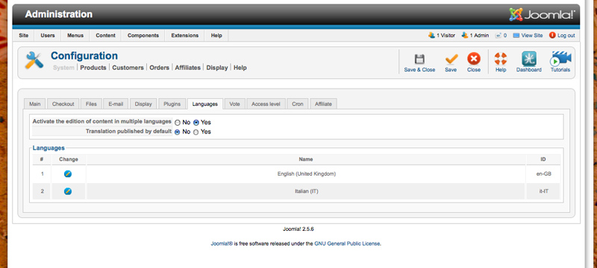597x268 pixels.
Task: Click the Italian (IT) name cell
Action: [x=307, y=191]
